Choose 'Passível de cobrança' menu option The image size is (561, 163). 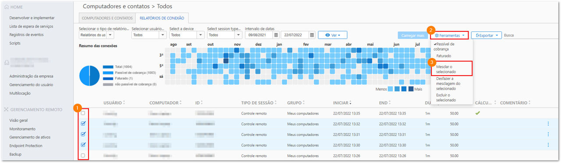pos(445,47)
